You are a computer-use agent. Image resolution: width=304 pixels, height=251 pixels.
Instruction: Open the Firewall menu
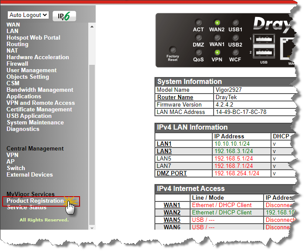[x=17, y=64]
